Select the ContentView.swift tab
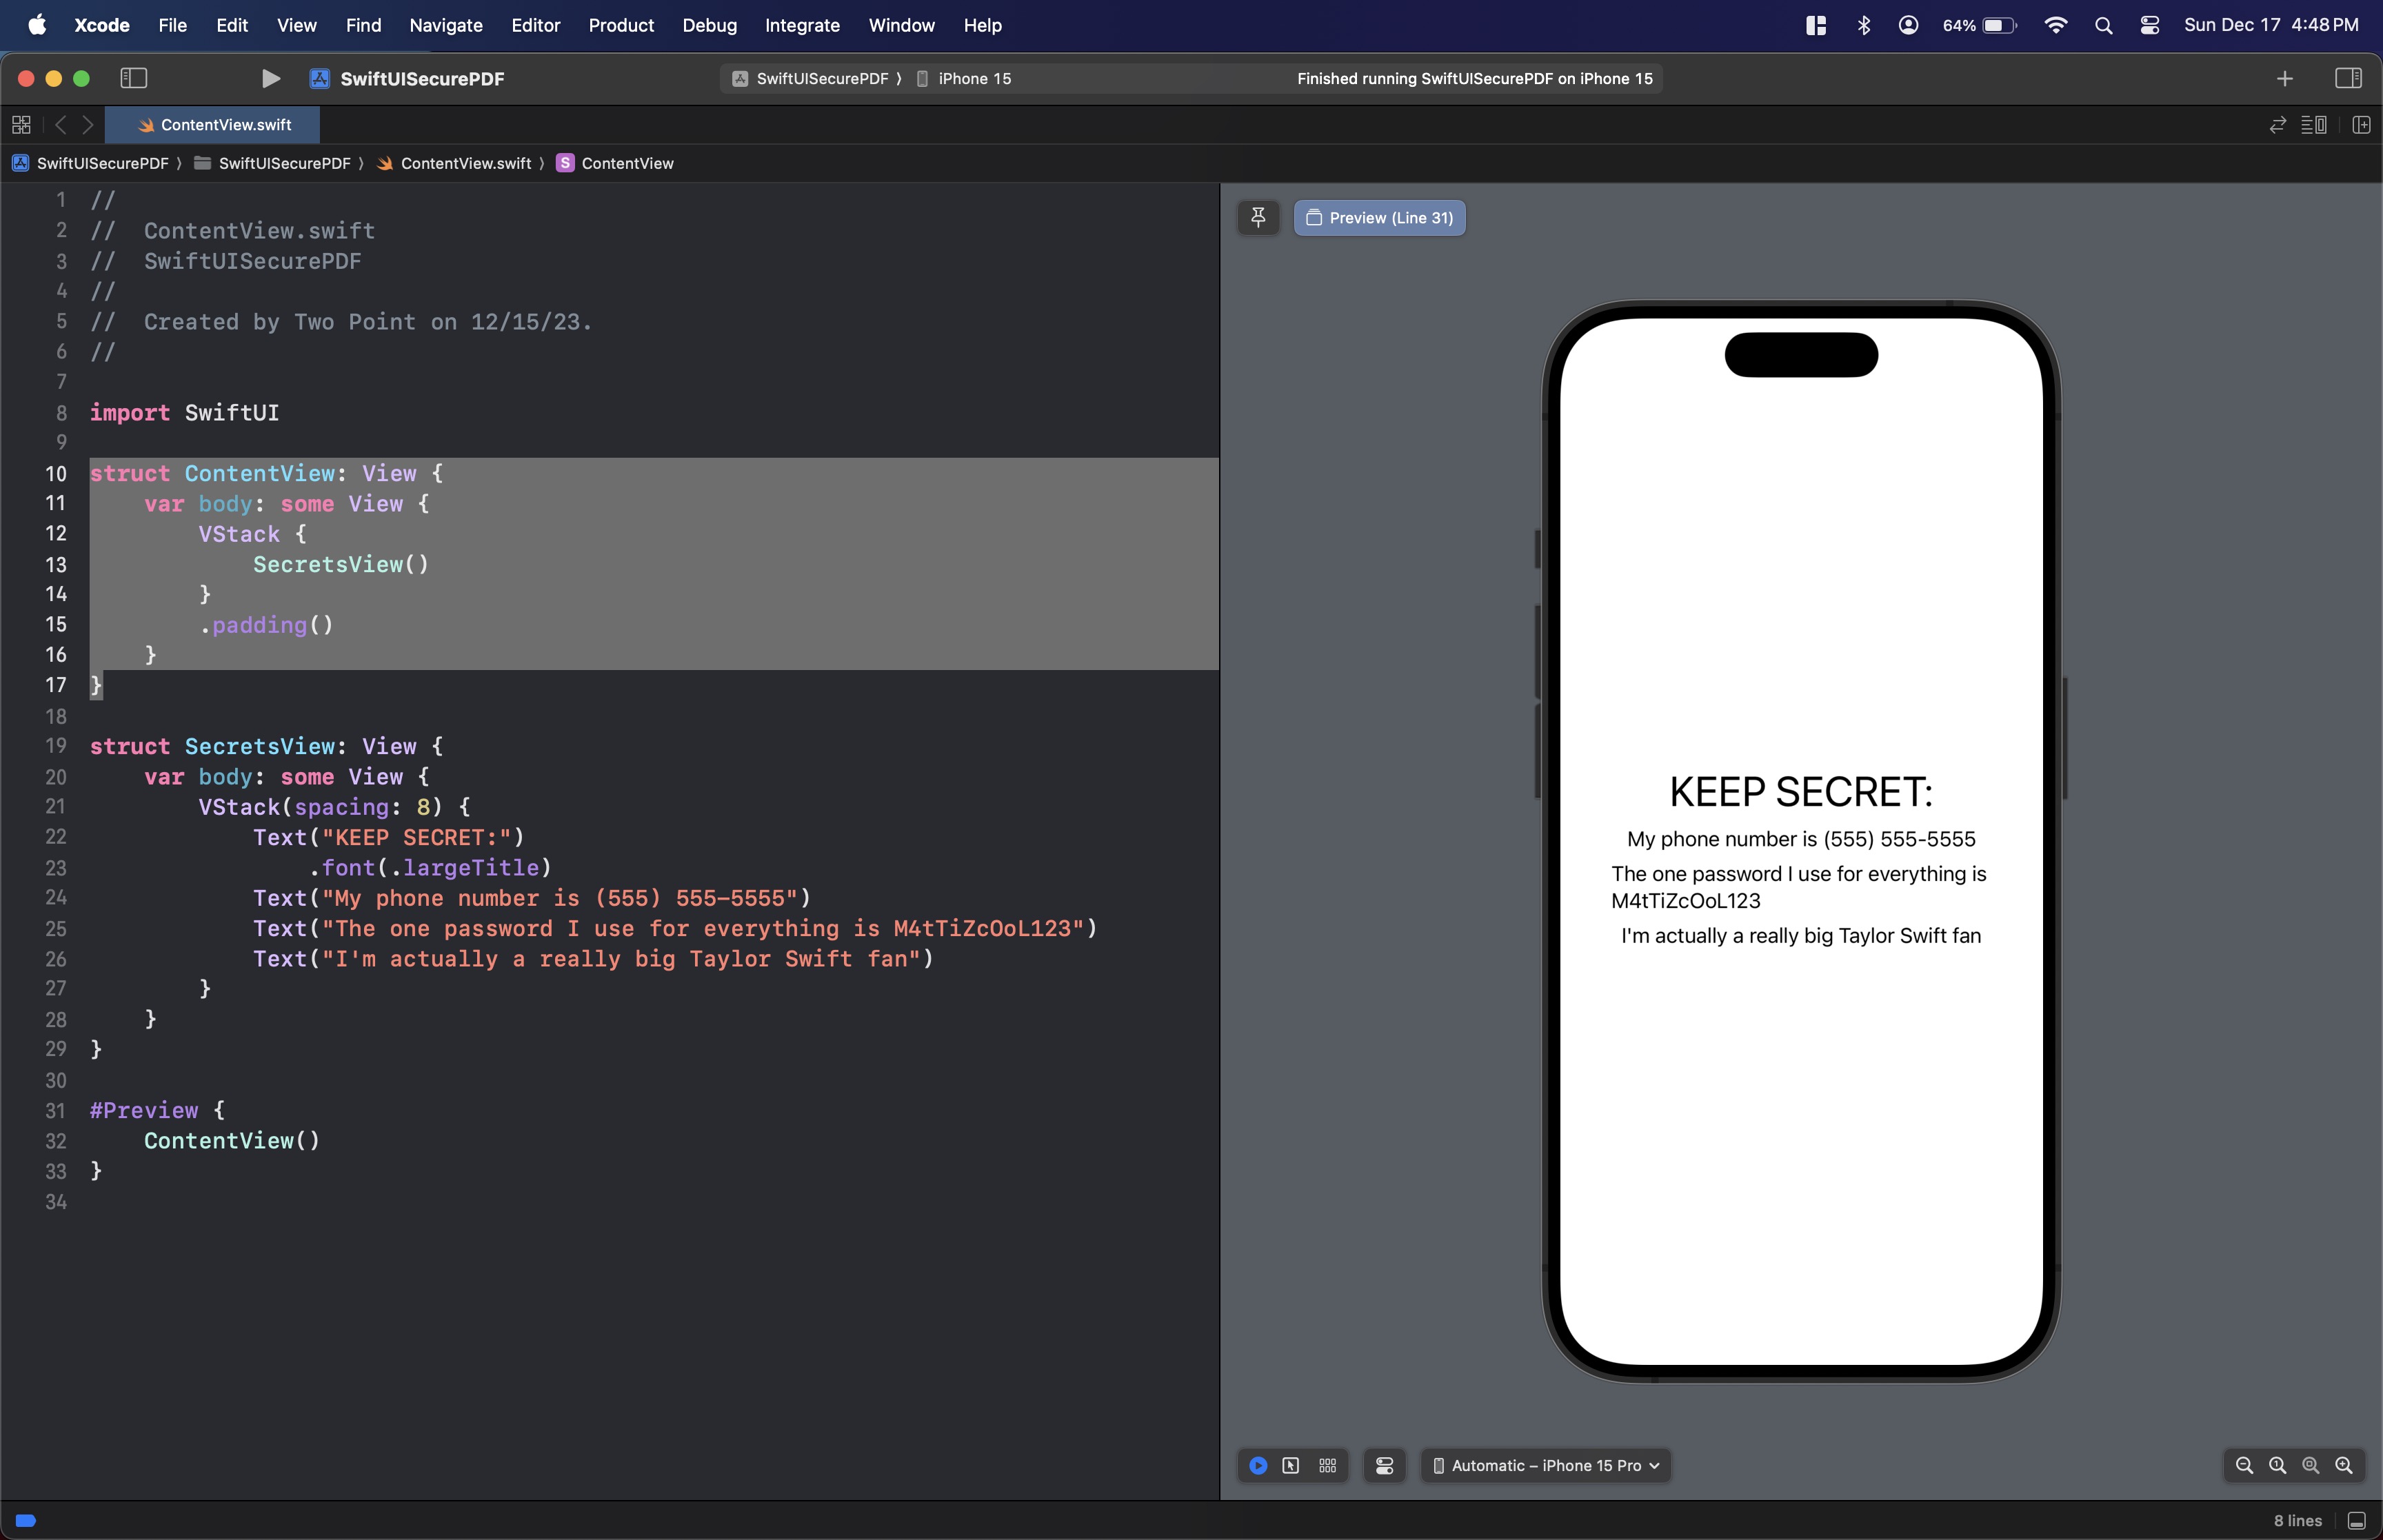Image resolution: width=2383 pixels, height=1540 pixels. [x=213, y=124]
